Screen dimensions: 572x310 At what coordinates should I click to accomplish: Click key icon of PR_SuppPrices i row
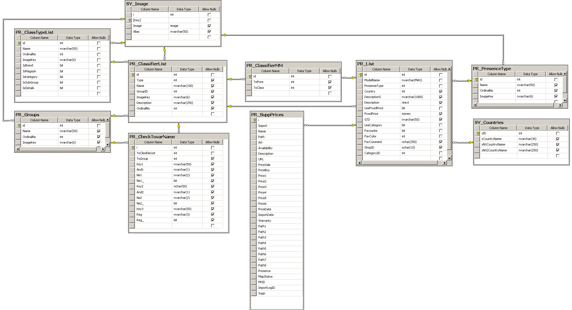(254, 120)
